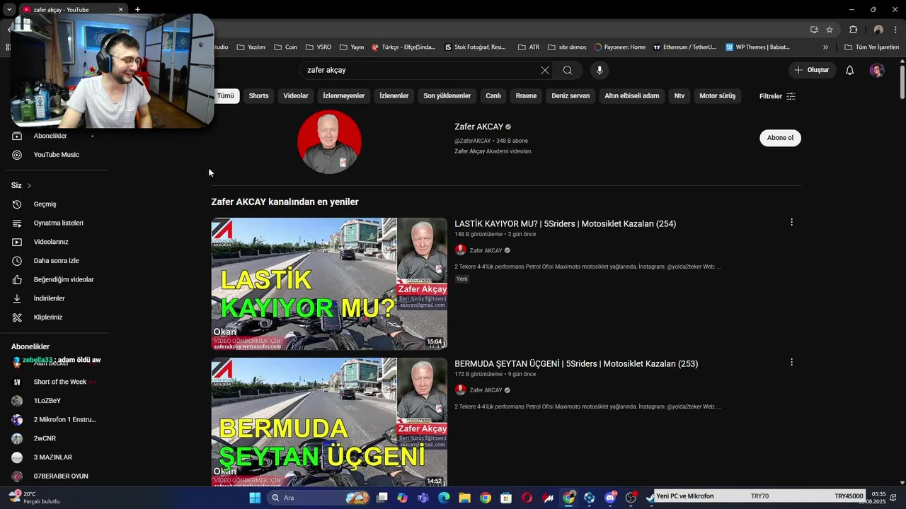The height and width of the screenshot is (509, 906).
Task: Select the İzlenmeyenler filter chip
Action: point(344,96)
